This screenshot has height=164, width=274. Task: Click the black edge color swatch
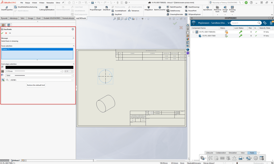click(x=39, y=67)
